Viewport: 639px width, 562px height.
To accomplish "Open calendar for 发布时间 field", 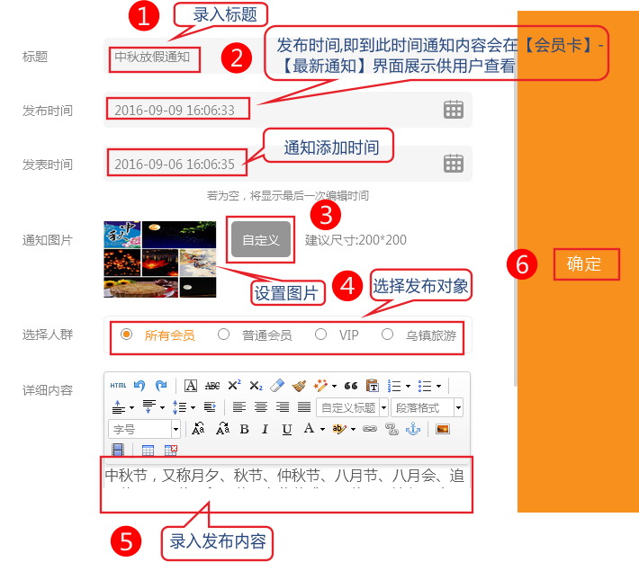I will [x=454, y=110].
